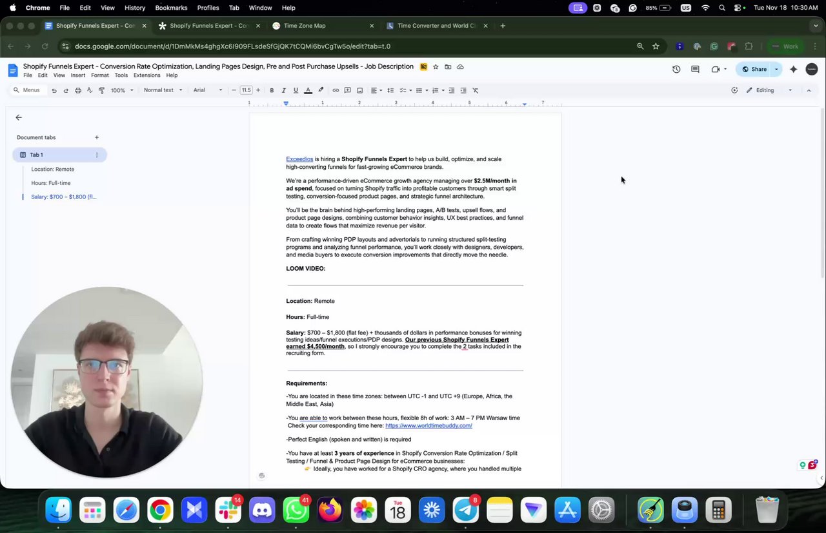Open highlight color picker
The height and width of the screenshot is (533, 826).
tap(321, 90)
